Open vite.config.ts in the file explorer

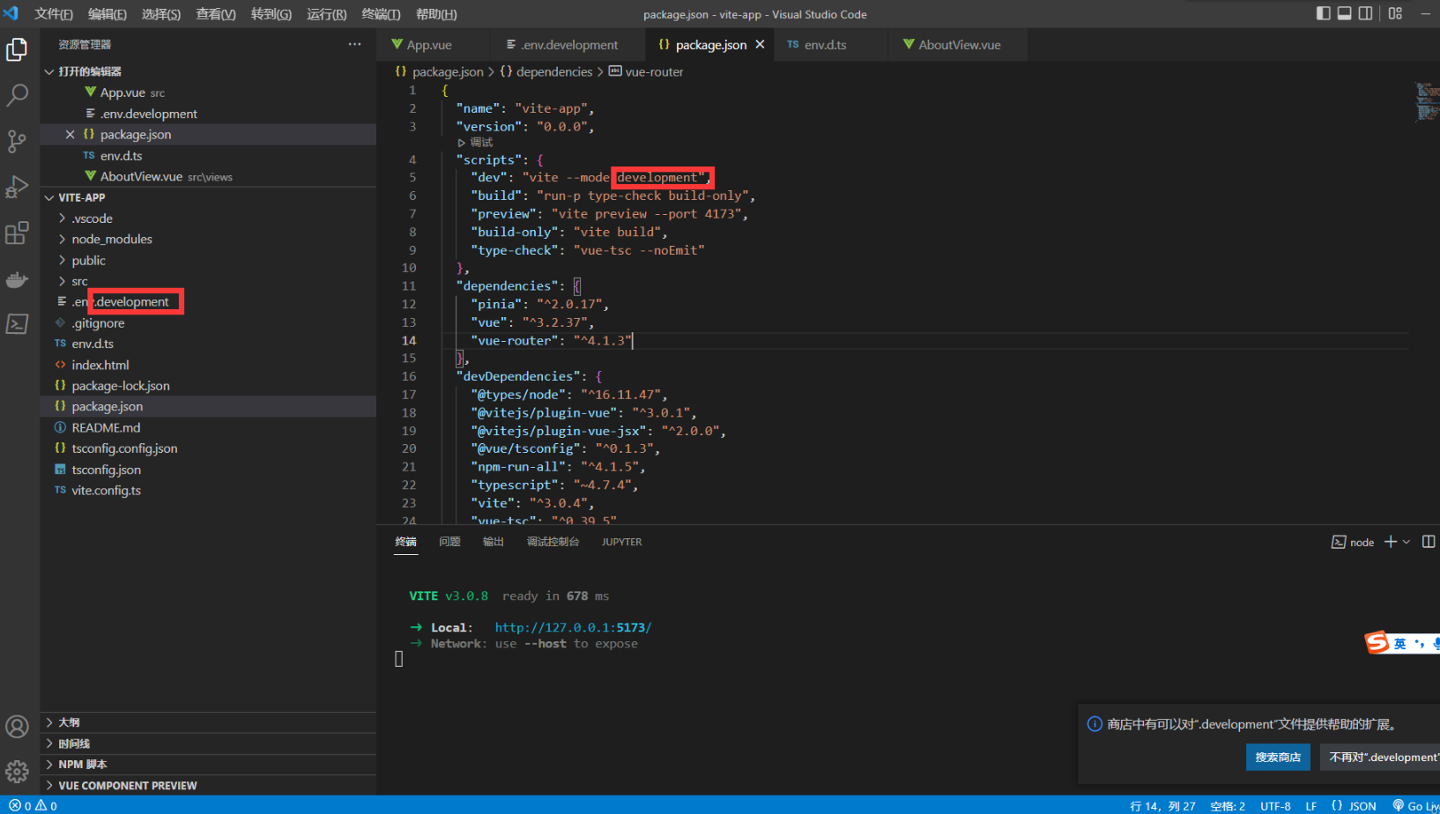[106, 490]
